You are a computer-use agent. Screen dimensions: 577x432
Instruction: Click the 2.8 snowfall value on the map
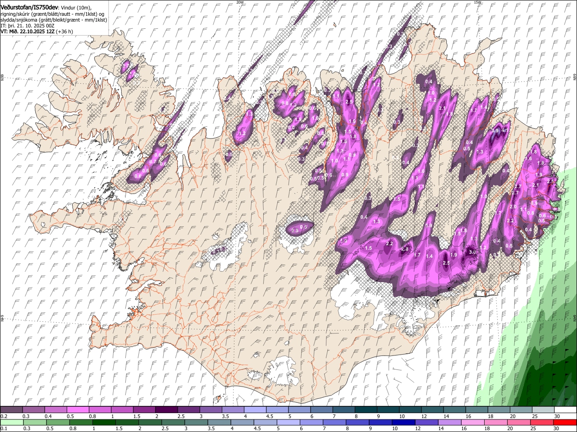(x=405, y=249)
